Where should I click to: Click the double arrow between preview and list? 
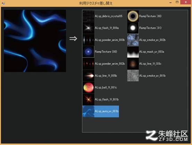(73, 39)
